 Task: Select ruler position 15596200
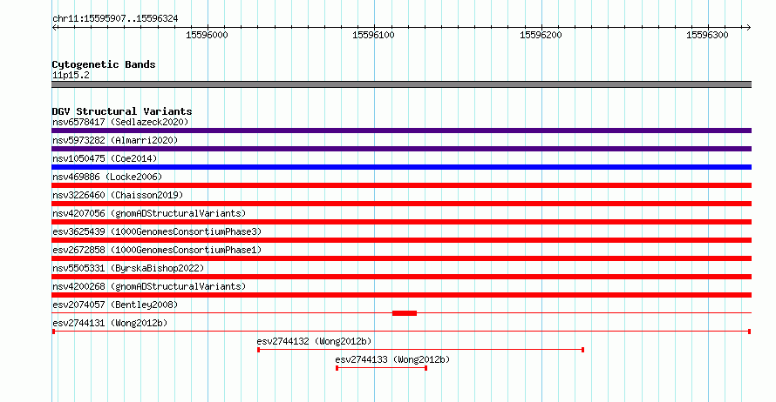(541, 35)
